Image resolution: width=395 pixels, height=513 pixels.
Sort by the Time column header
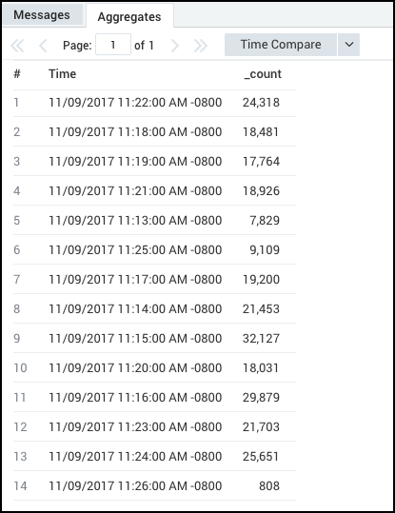click(63, 74)
